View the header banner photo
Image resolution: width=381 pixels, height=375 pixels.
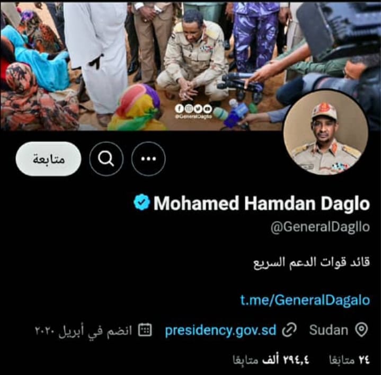click(191, 66)
